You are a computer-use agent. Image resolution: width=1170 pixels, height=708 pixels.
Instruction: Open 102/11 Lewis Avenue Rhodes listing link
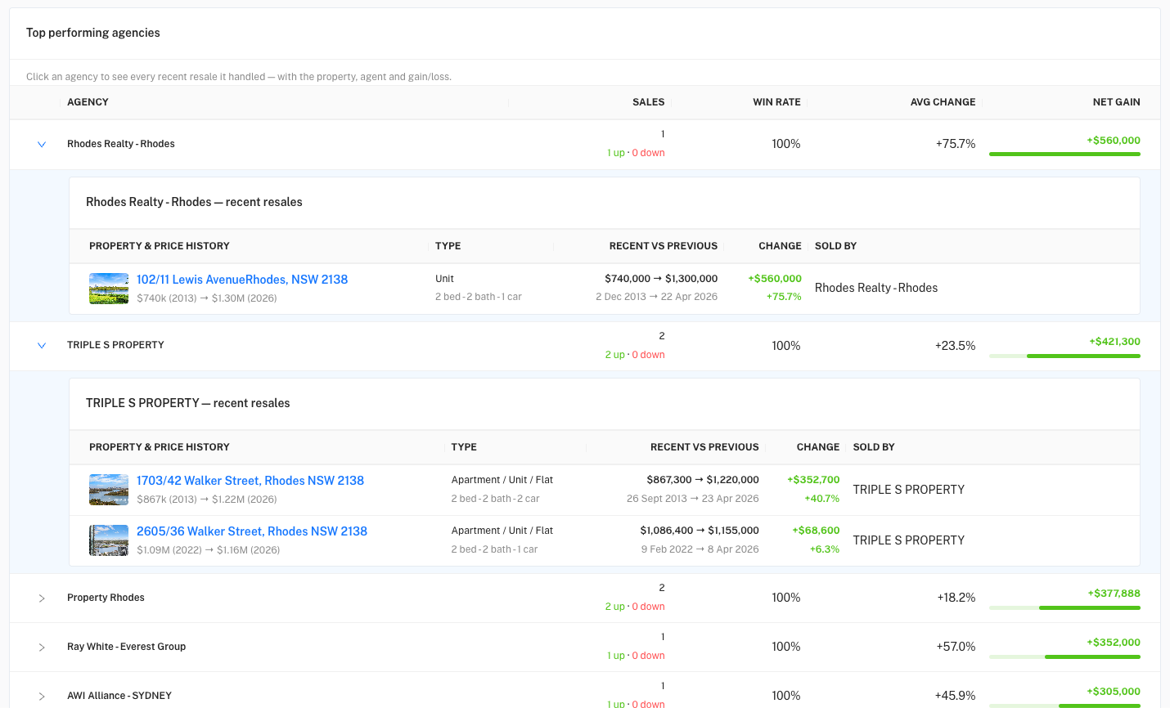(x=242, y=280)
